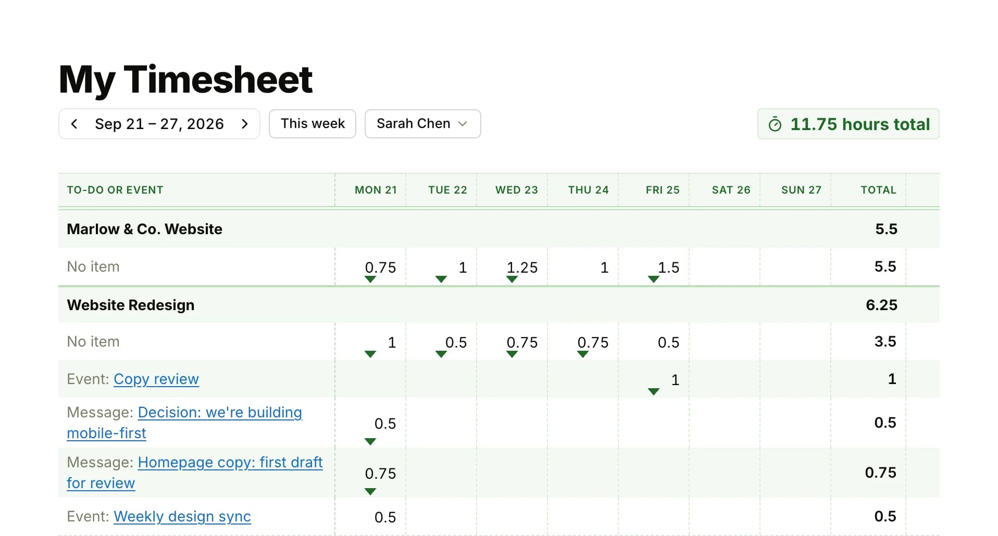Click the Website Redesign total 6.25

coord(881,305)
